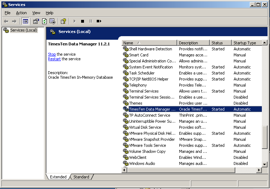Click the horizontal scrollbar thumb

click(181, 170)
